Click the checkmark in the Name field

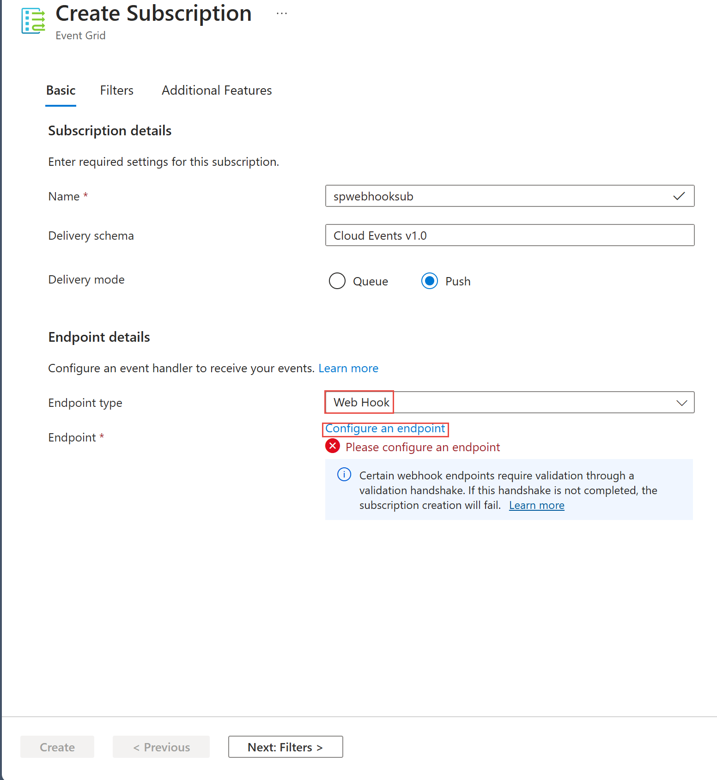coord(679,196)
